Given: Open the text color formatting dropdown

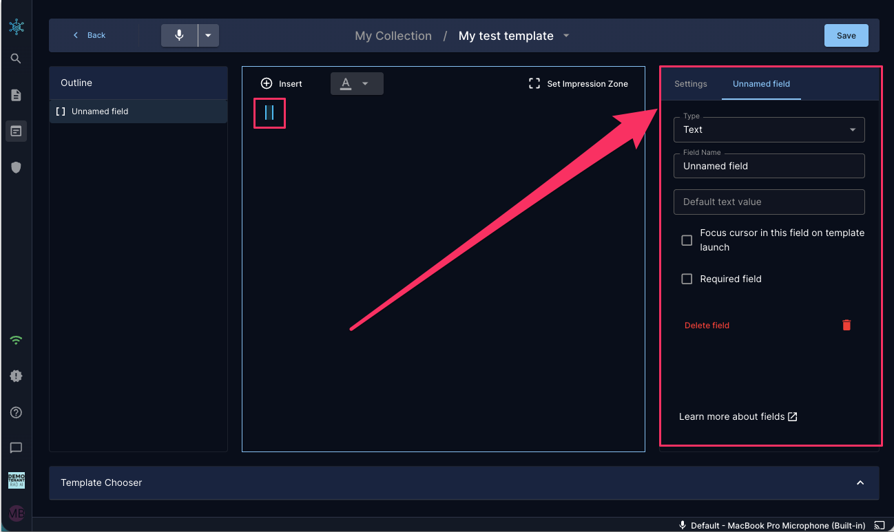Looking at the screenshot, I should point(356,83).
